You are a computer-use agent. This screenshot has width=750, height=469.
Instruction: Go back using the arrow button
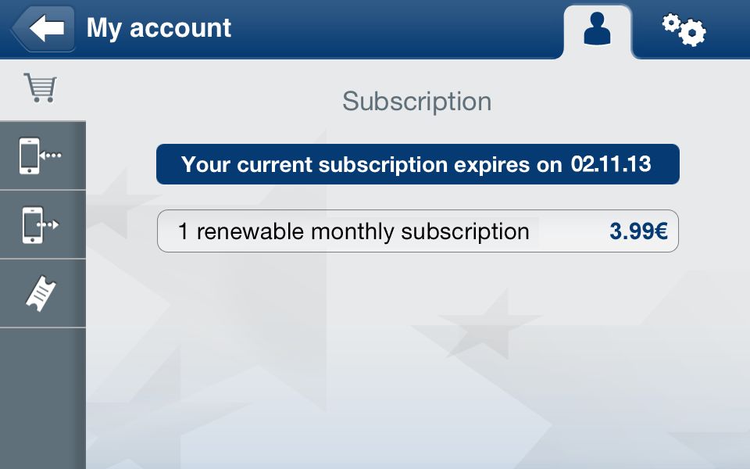click(44, 28)
